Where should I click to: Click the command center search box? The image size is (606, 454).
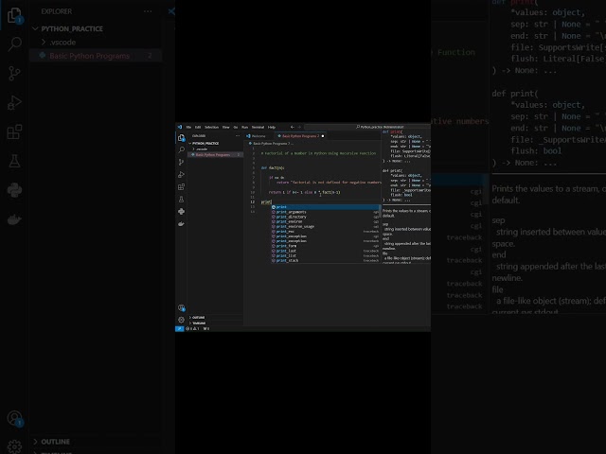tap(367, 127)
